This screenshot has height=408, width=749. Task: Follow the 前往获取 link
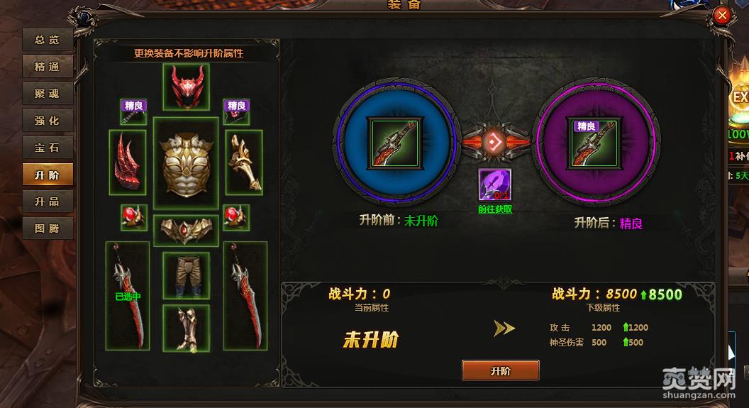click(495, 209)
